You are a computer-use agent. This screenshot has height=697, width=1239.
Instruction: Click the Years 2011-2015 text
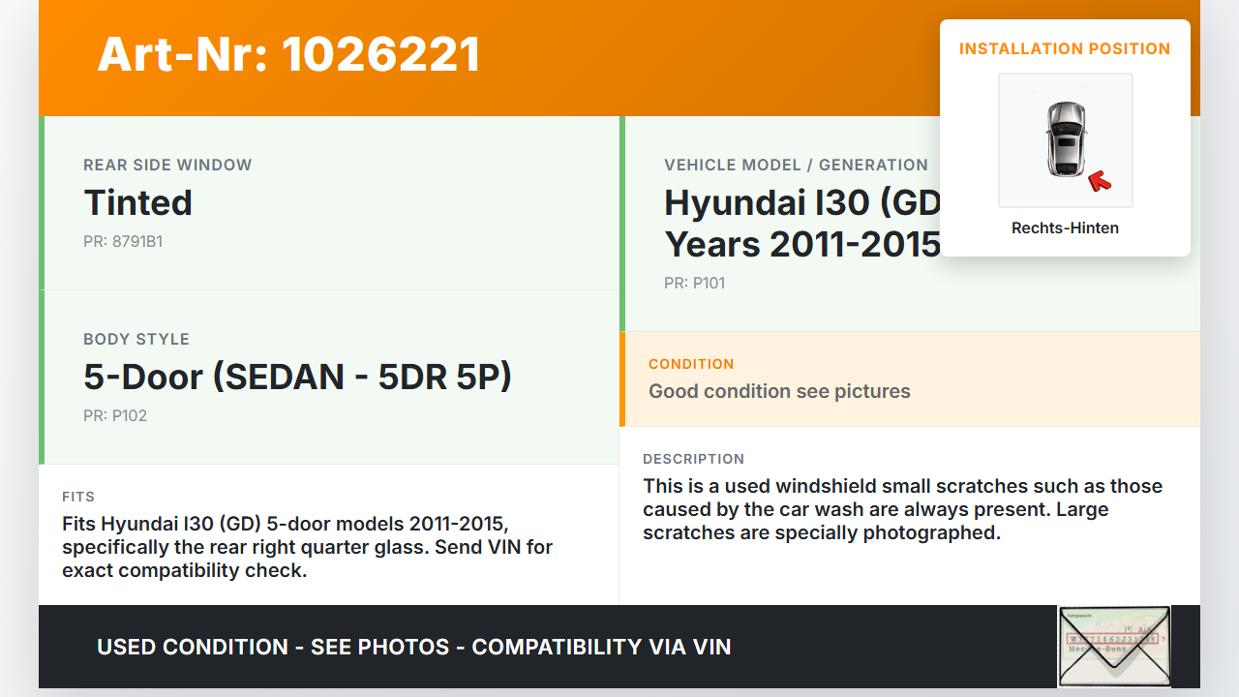(x=801, y=244)
